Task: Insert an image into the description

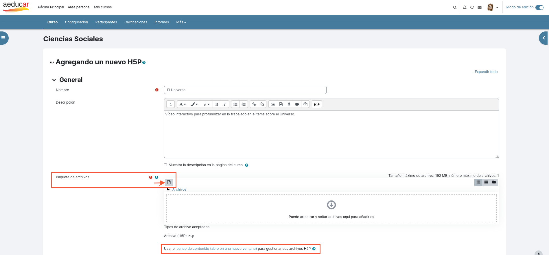Action: [x=273, y=104]
